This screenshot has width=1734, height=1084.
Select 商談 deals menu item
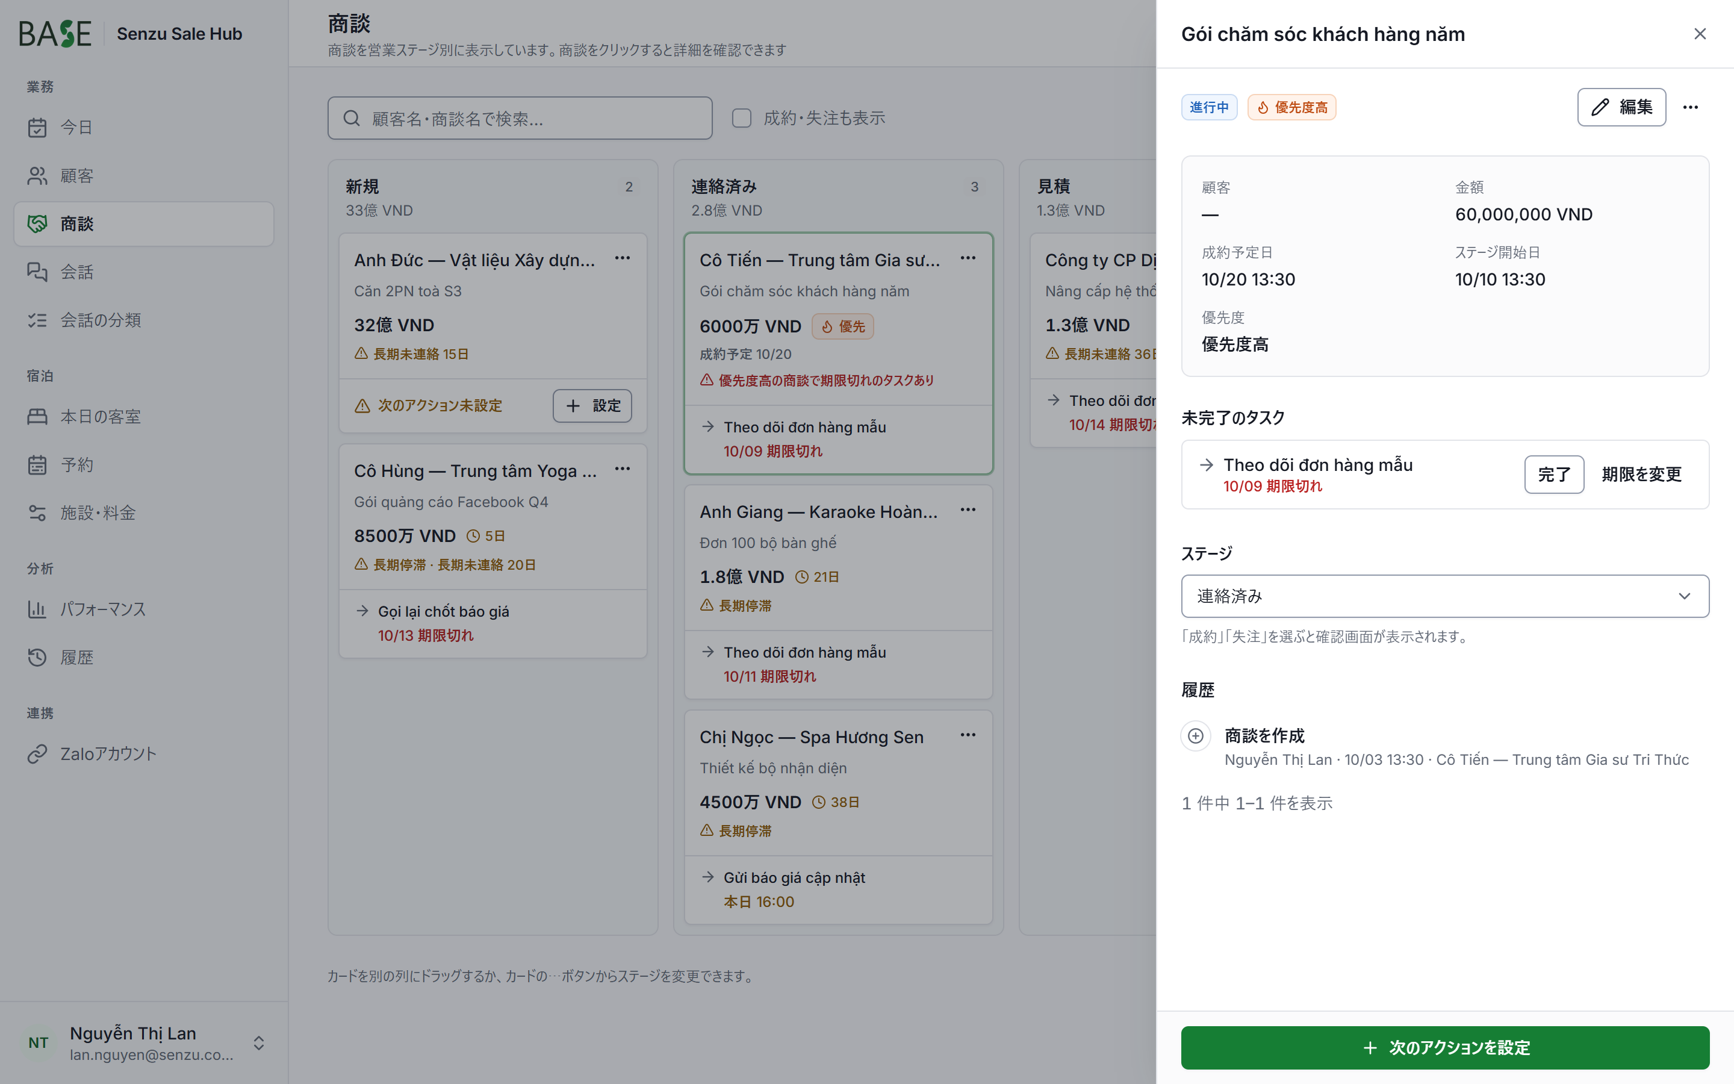143,223
